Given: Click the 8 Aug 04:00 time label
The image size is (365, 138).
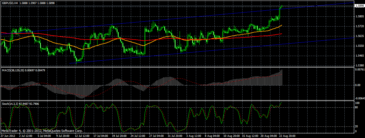Looking at the screenshot, I should 212,135.
